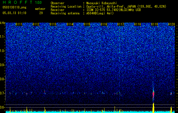Click the 0.7 kHz axis label
The width and height of the screenshot is (178, 113).
click(3, 93)
